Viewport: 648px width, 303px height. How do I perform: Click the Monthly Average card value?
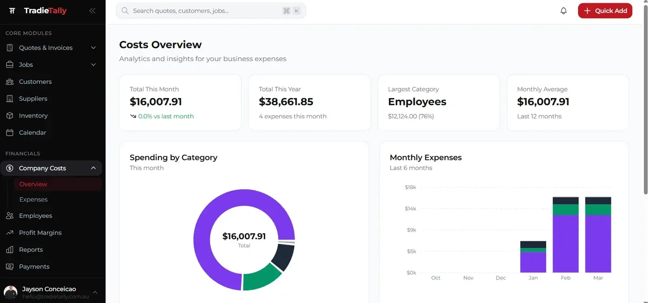(543, 102)
